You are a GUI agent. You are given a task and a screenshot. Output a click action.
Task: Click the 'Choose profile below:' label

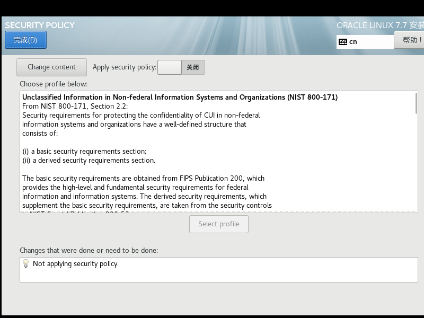click(54, 84)
